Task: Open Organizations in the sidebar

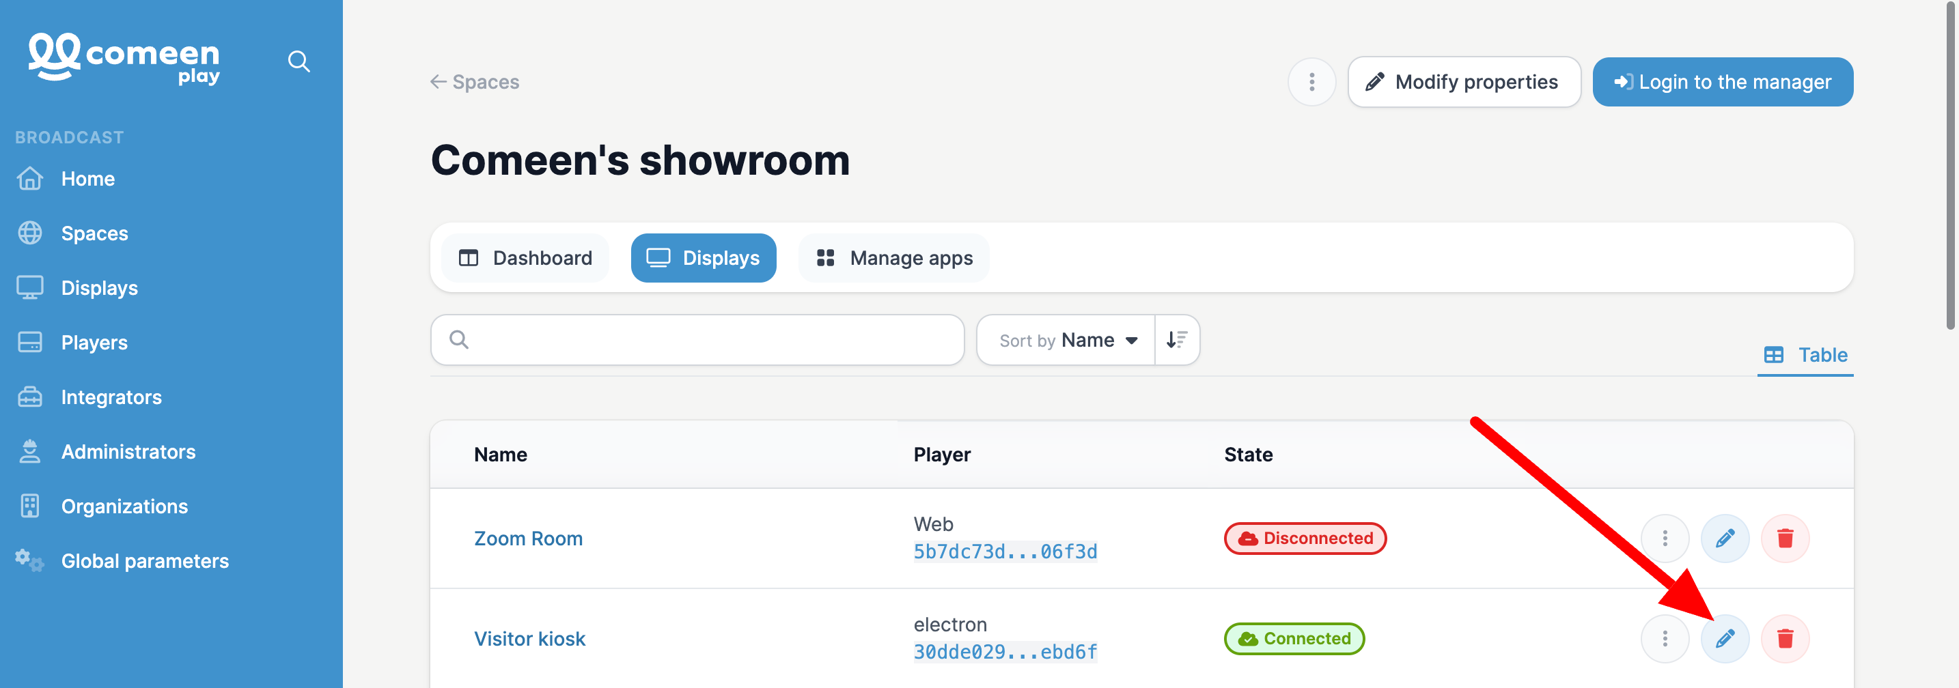Action: click(x=124, y=506)
